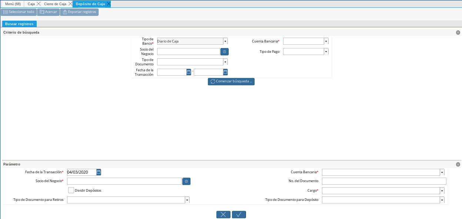This screenshot has width=462, height=219.
Task: Collapse the Criterio de búsqueda section
Action: click(x=458, y=32)
